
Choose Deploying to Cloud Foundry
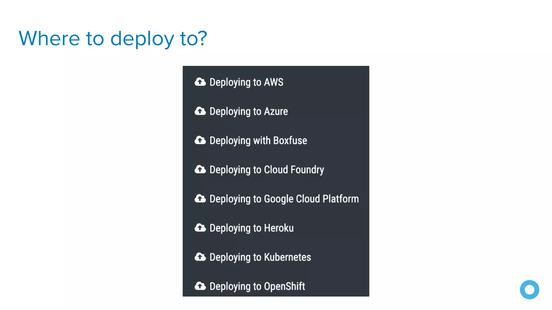click(x=267, y=170)
